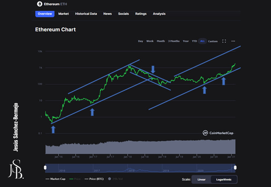Set chart range to 3 Months
Viewport: 271px width, 187px height.
click(174, 41)
